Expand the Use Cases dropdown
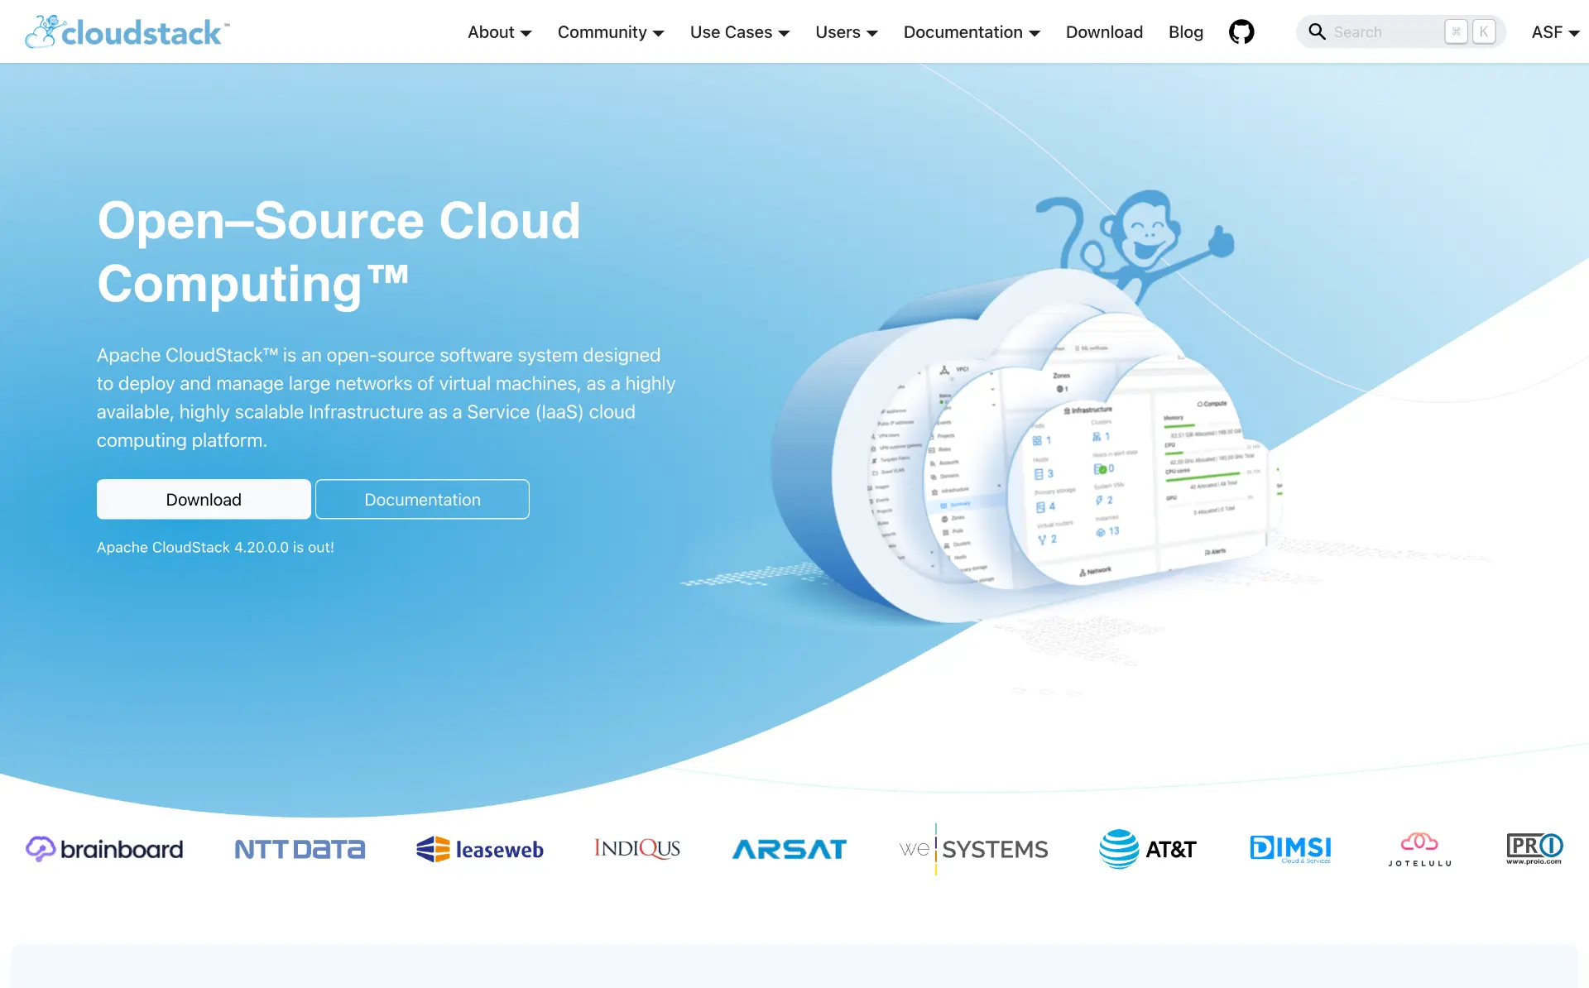This screenshot has height=988, width=1589. (x=739, y=31)
